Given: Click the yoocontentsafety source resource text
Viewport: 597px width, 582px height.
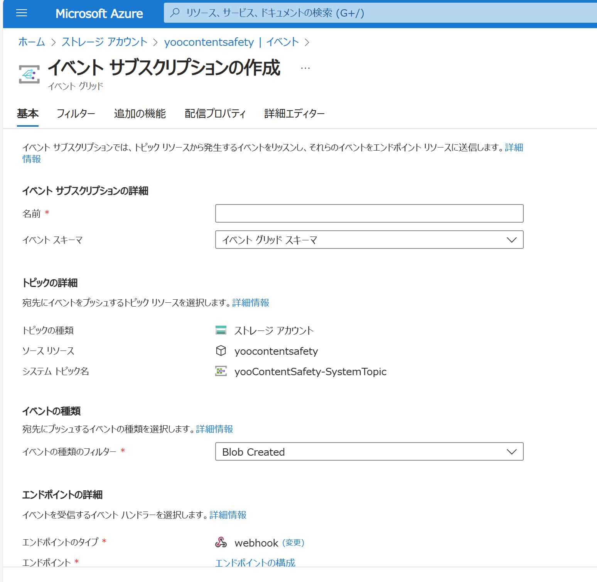Looking at the screenshot, I should coord(276,351).
